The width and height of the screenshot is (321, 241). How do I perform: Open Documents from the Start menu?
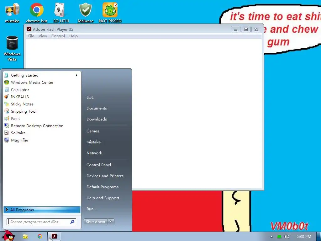click(97, 108)
